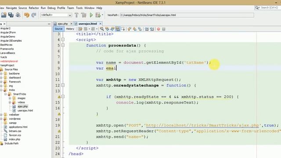Switch to the ajax.php editor tab
The height and width of the screenshot is (158, 281).
point(62,24)
